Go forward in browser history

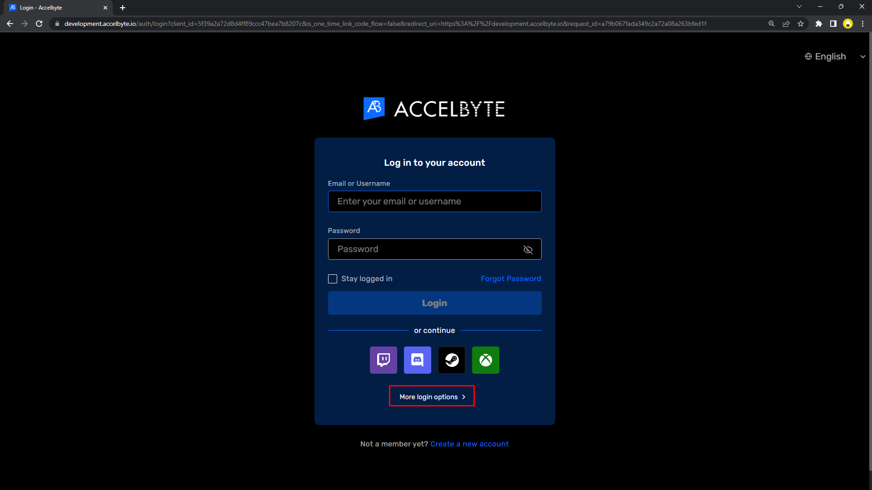(x=25, y=24)
